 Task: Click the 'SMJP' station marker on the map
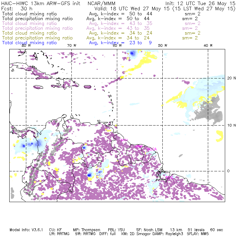point(139,146)
